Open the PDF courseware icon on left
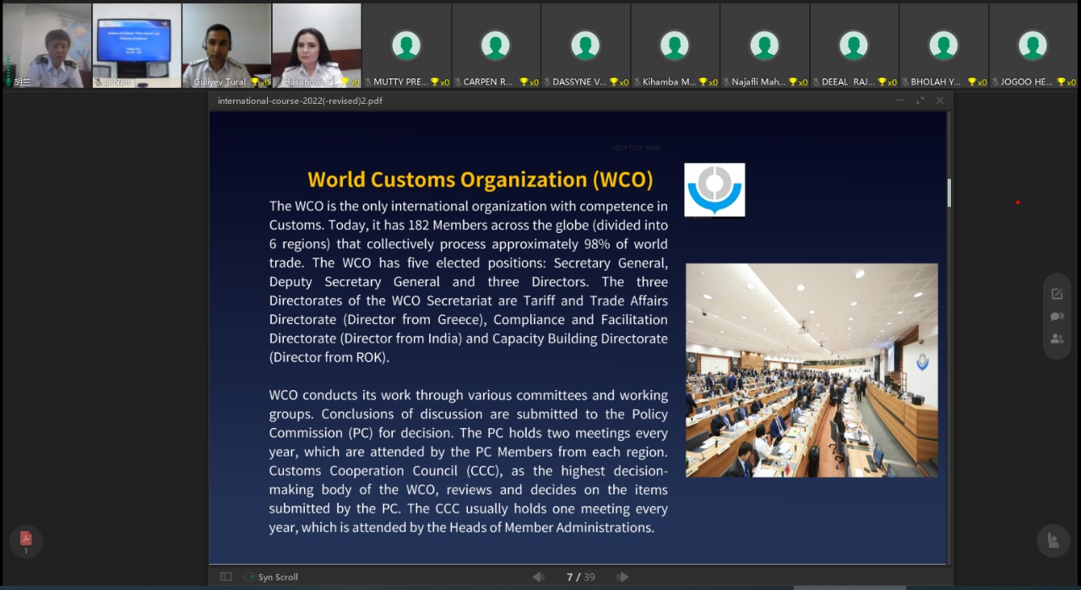 (25, 539)
